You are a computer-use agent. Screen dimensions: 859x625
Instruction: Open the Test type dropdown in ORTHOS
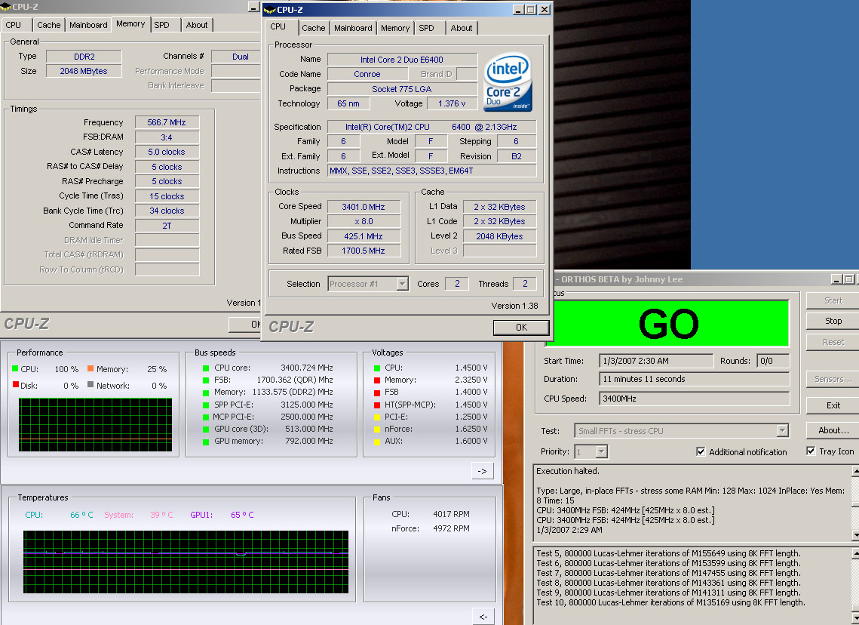point(783,431)
